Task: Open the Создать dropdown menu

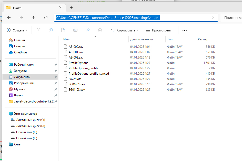Action: click(17, 30)
